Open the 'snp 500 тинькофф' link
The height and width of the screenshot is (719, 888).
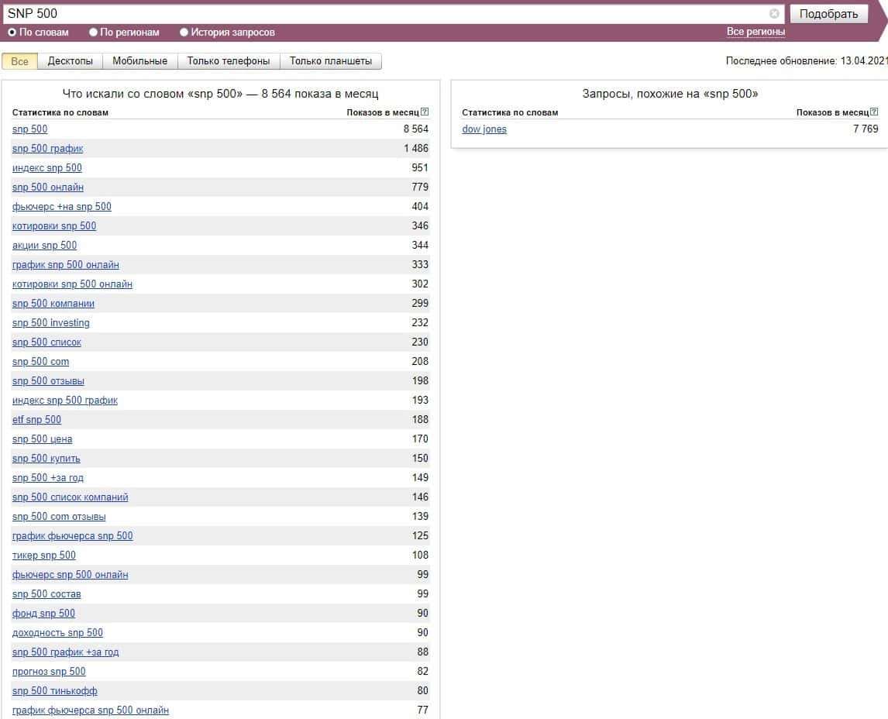(x=55, y=691)
